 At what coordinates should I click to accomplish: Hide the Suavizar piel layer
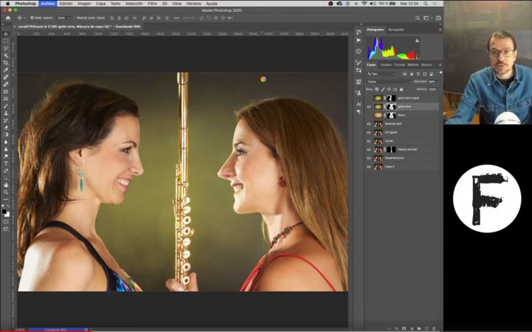click(x=369, y=124)
